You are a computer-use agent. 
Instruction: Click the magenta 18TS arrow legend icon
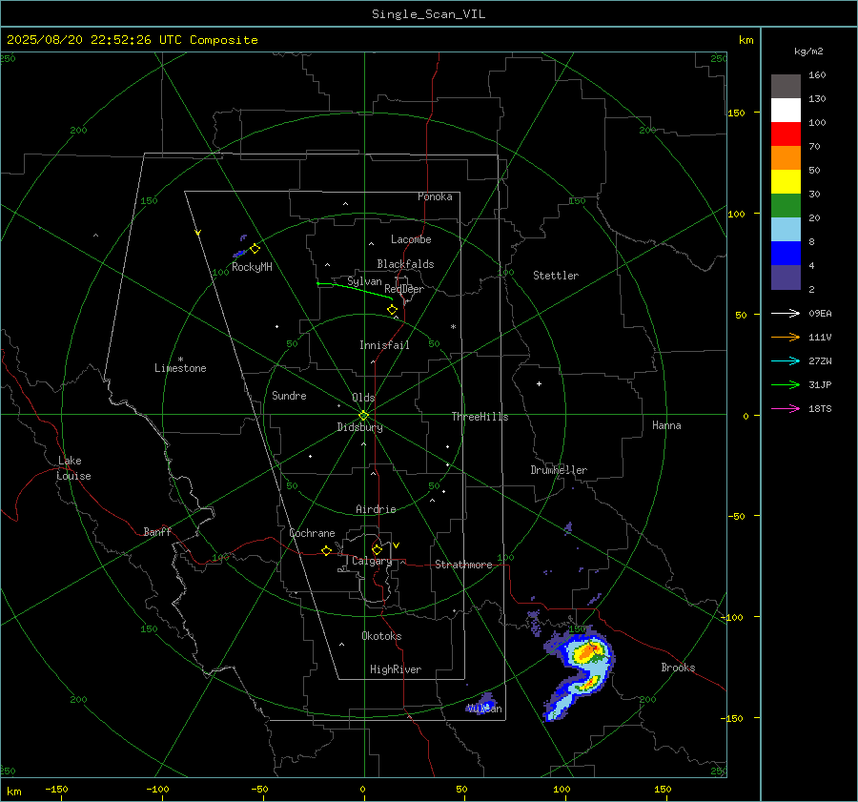(786, 409)
